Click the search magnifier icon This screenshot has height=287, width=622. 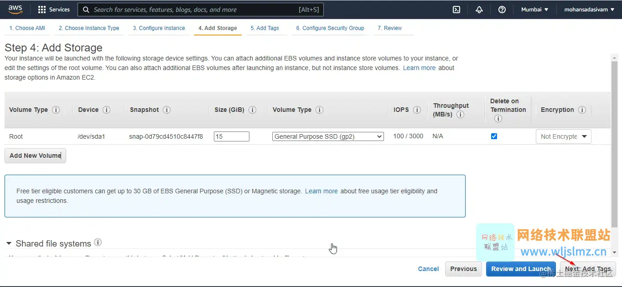pyautogui.click(x=86, y=10)
